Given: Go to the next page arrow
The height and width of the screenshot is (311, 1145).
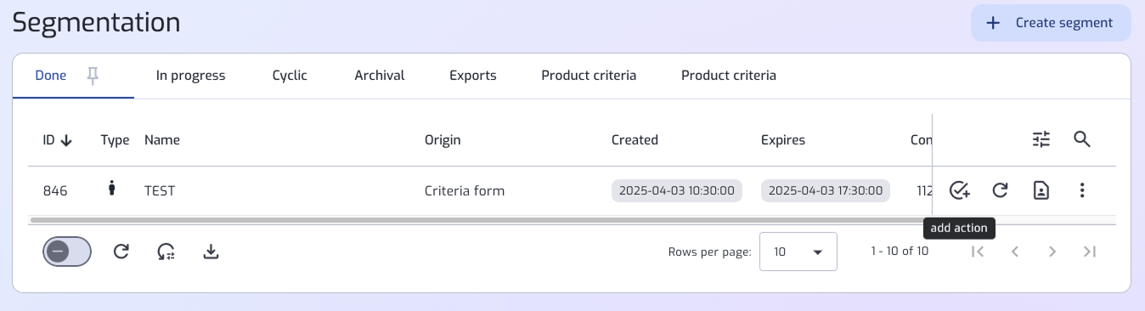Looking at the screenshot, I should point(1052,252).
